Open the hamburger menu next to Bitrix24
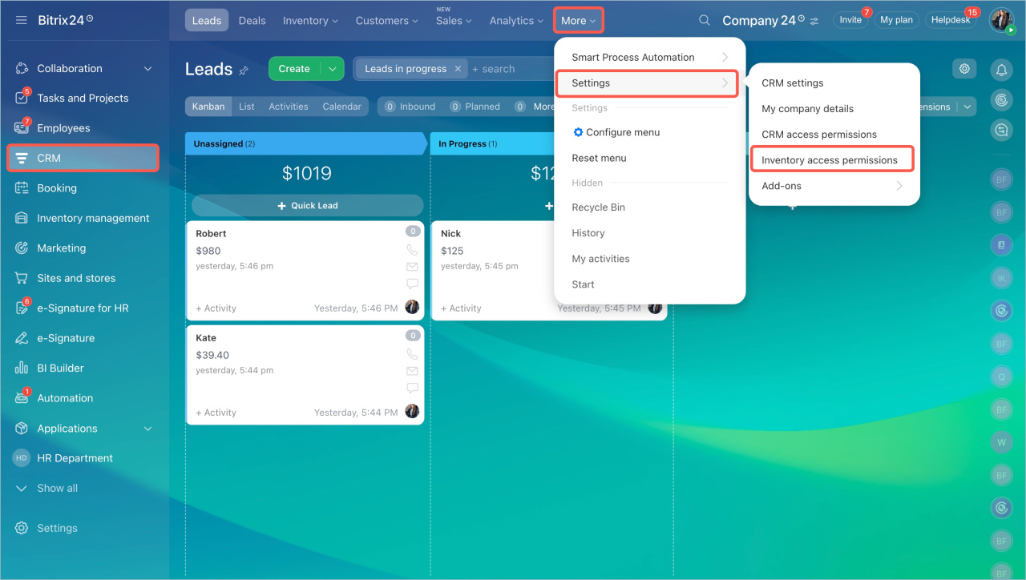This screenshot has width=1026, height=580. tap(22, 20)
